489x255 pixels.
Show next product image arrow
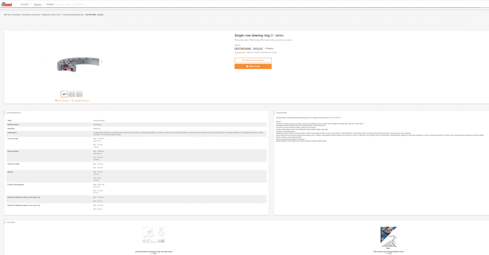(101, 62)
